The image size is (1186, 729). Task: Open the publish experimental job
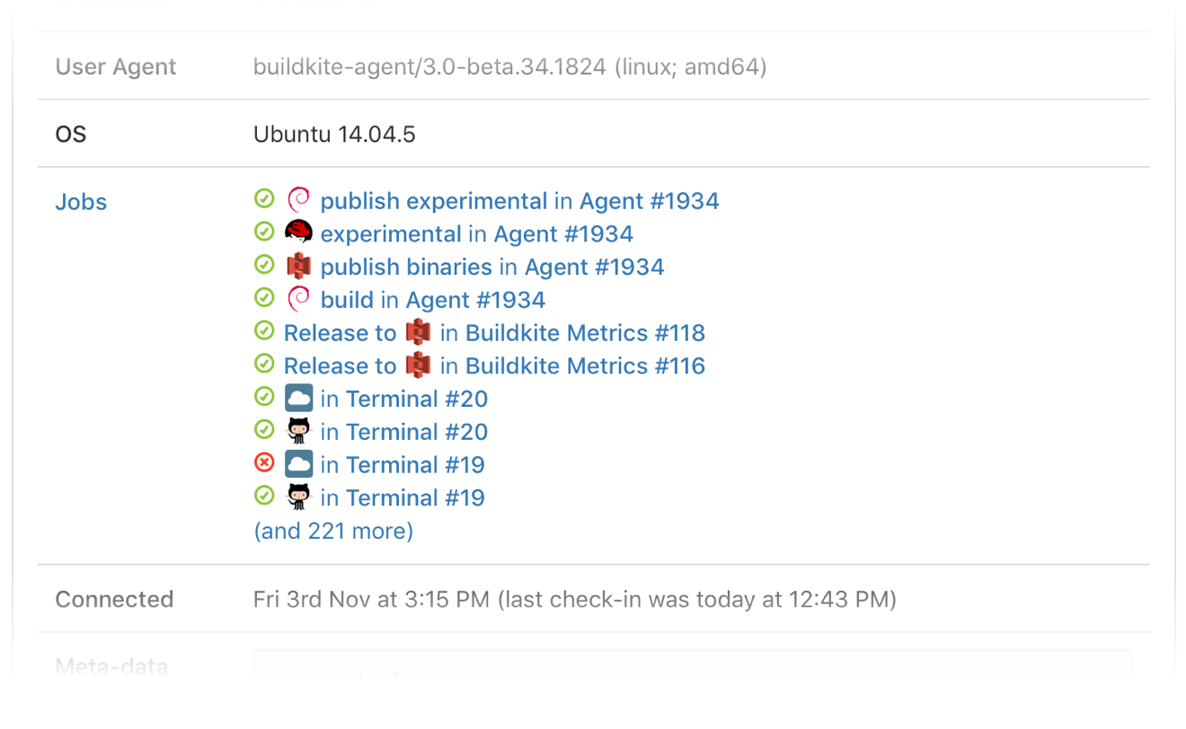[434, 201]
